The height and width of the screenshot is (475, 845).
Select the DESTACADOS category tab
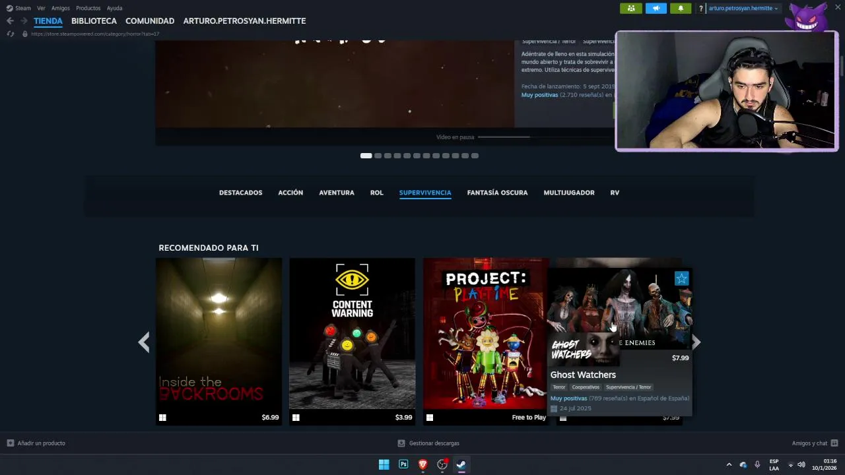pos(240,193)
